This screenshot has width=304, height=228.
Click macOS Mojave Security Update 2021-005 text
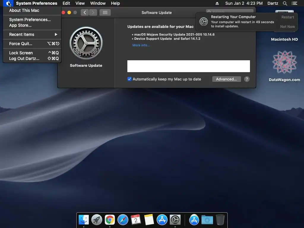174,34
